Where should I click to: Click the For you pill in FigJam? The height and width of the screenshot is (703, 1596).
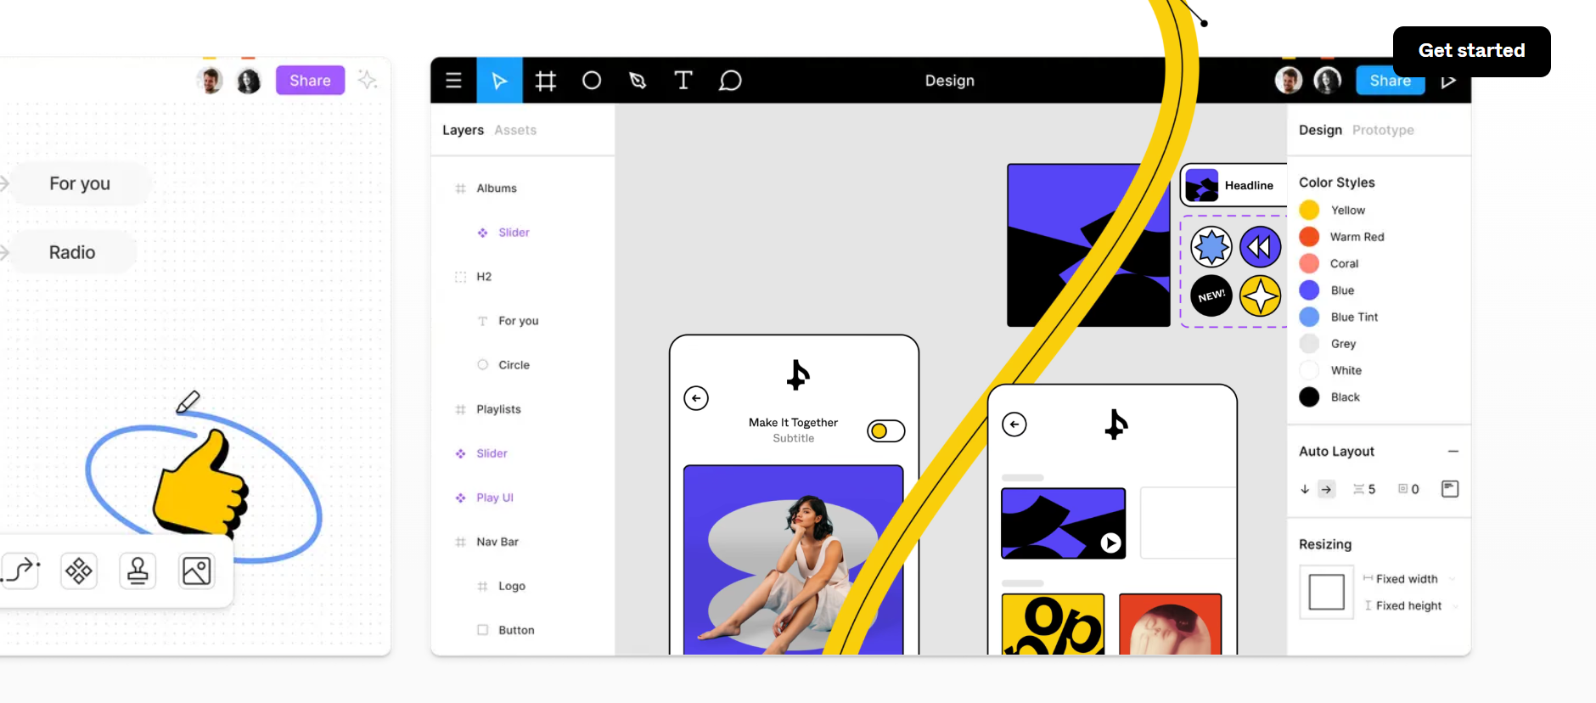click(80, 183)
